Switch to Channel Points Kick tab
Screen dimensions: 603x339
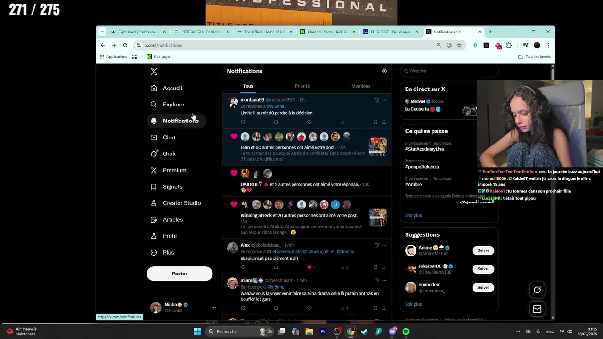click(x=328, y=32)
